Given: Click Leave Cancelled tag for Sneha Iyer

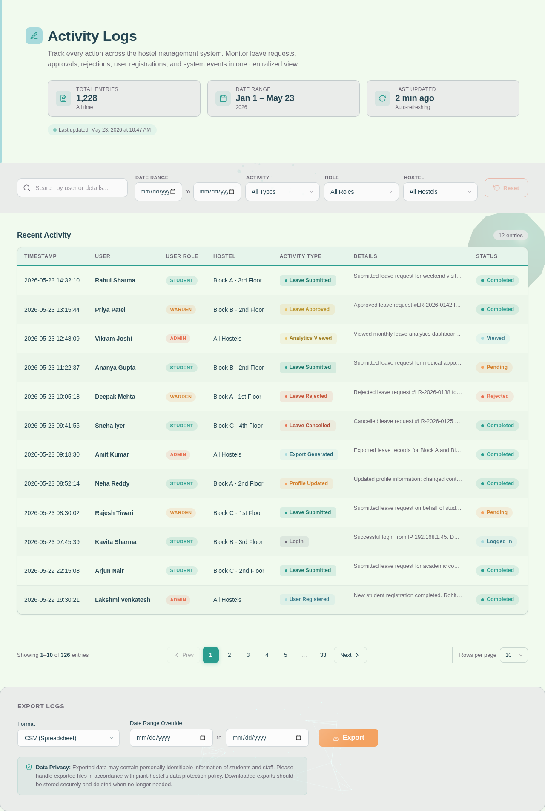Looking at the screenshot, I should click(x=307, y=426).
